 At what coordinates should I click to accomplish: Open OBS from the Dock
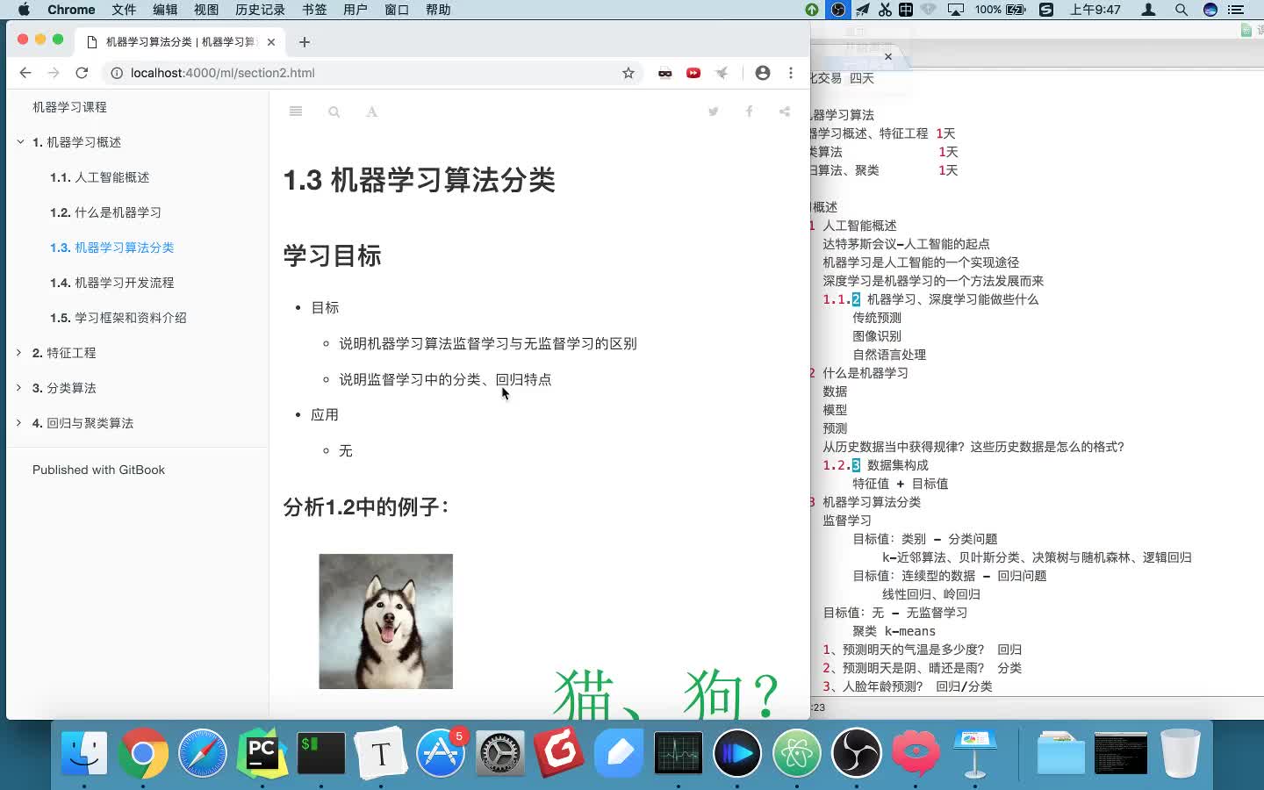pyautogui.click(x=857, y=753)
